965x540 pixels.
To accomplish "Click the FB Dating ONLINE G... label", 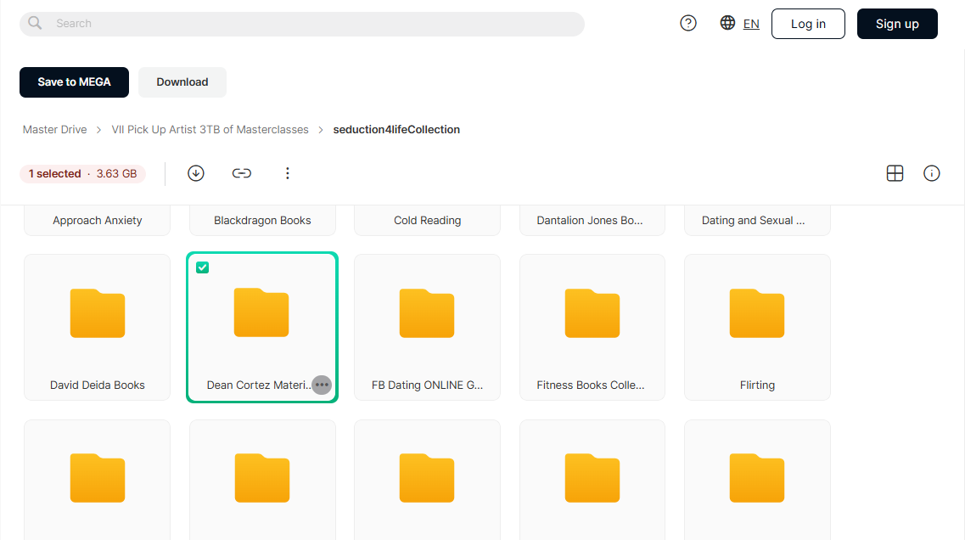I will click(427, 385).
